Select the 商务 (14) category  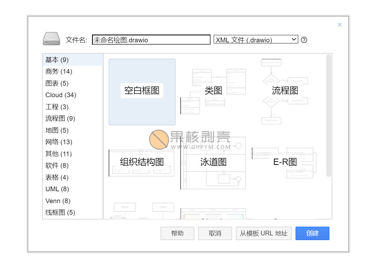pos(73,71)
